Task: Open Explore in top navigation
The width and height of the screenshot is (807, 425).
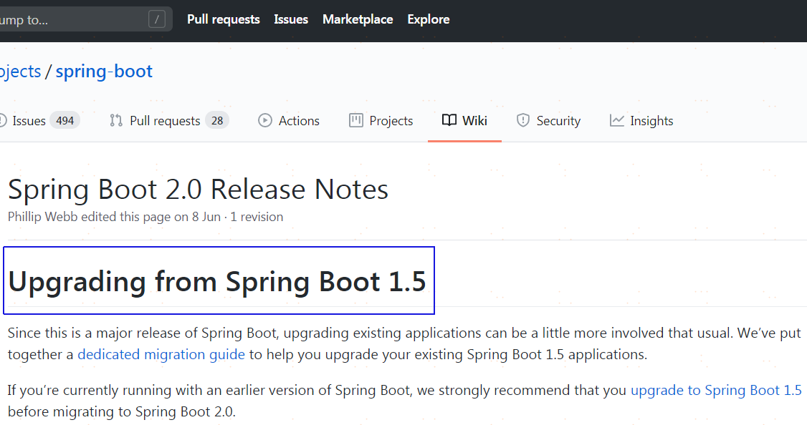Action: pos(428,19)
